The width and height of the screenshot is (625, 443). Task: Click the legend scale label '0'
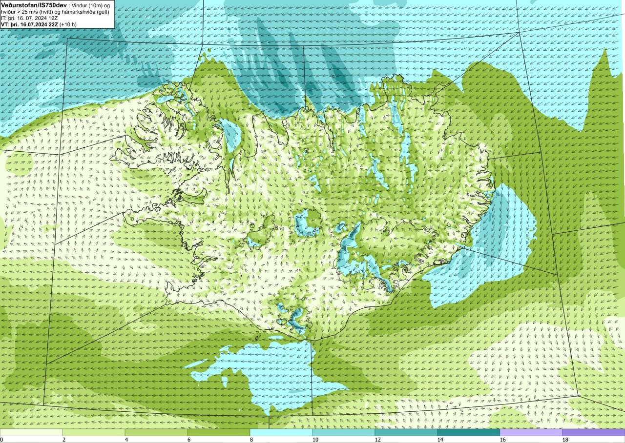(x=1, y=440)
